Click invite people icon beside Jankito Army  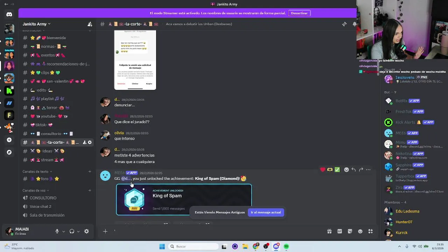[90, 24]
